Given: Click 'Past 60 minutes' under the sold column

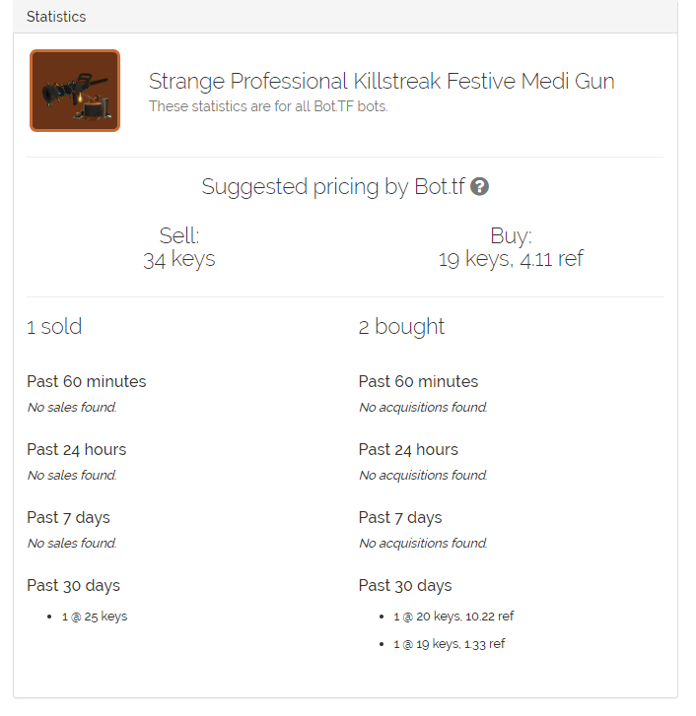Looking at the screenshot, I should pyautogui.click(x=86, y=381).
